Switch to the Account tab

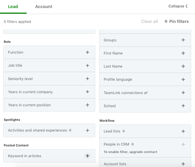coord(44,7)
